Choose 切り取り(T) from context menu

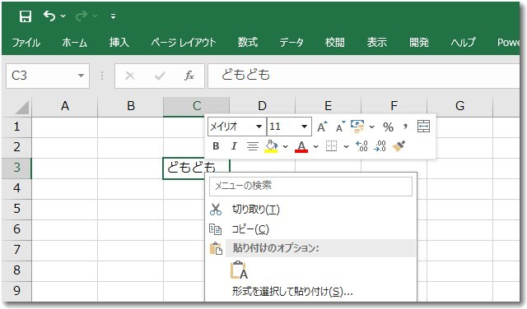pos(311,210)
